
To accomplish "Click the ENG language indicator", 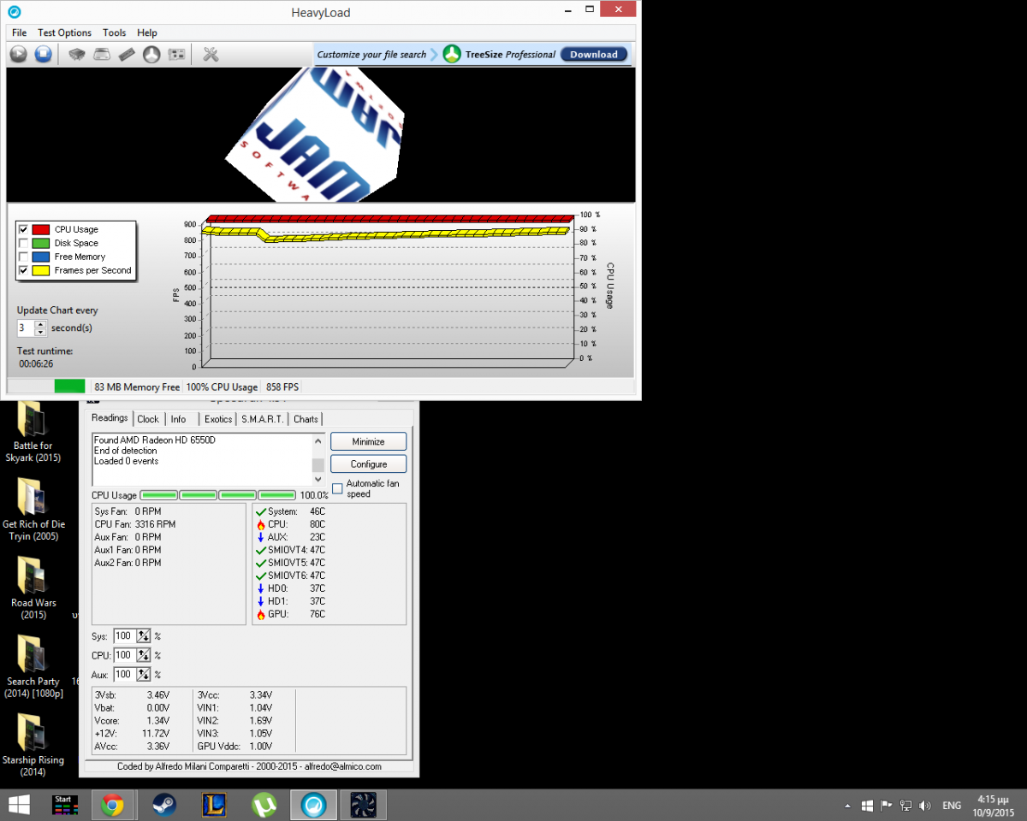I will pyautogui.click(x=952, y=806).
